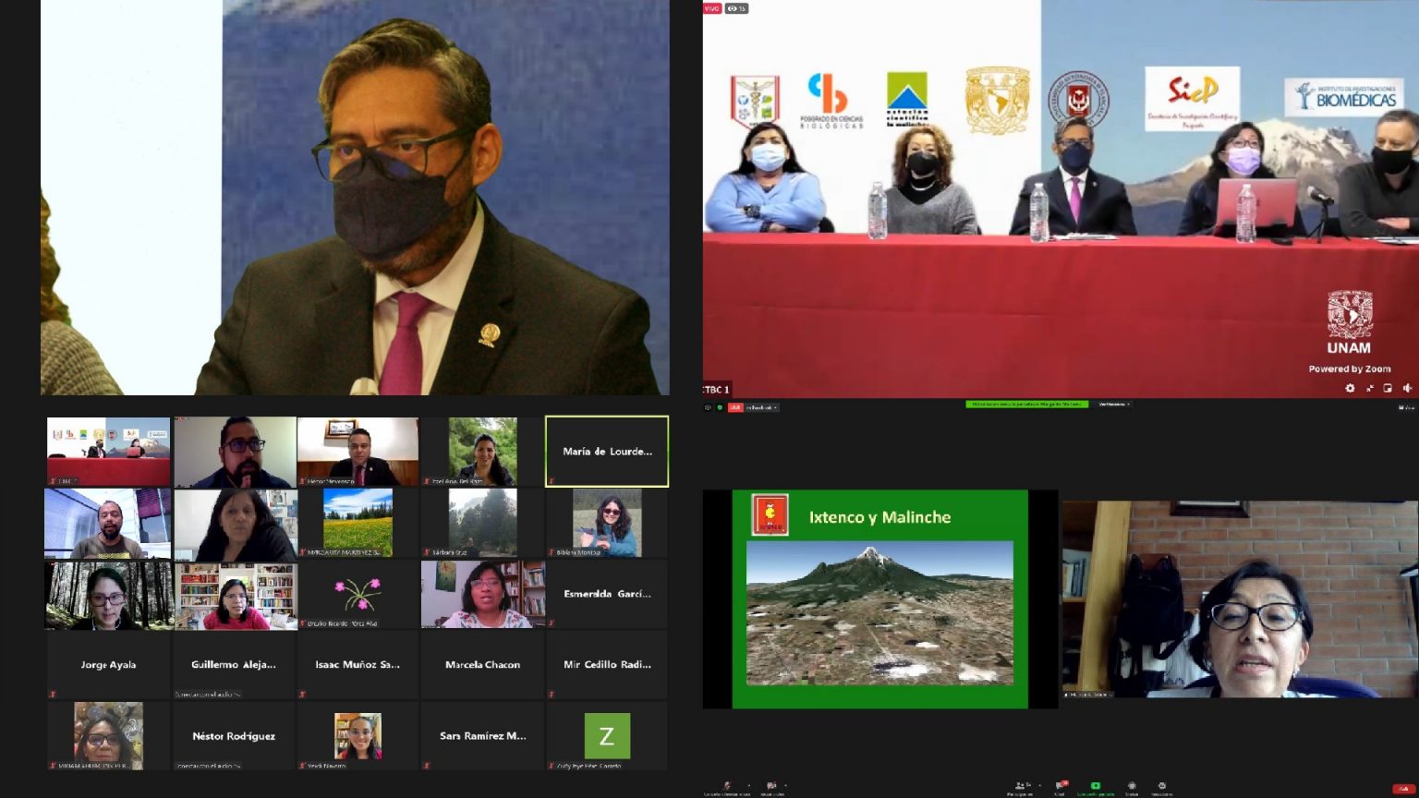1419x798 pixels.
Task: Select the María de Lourdes participant tile
Action: [607, 451]
